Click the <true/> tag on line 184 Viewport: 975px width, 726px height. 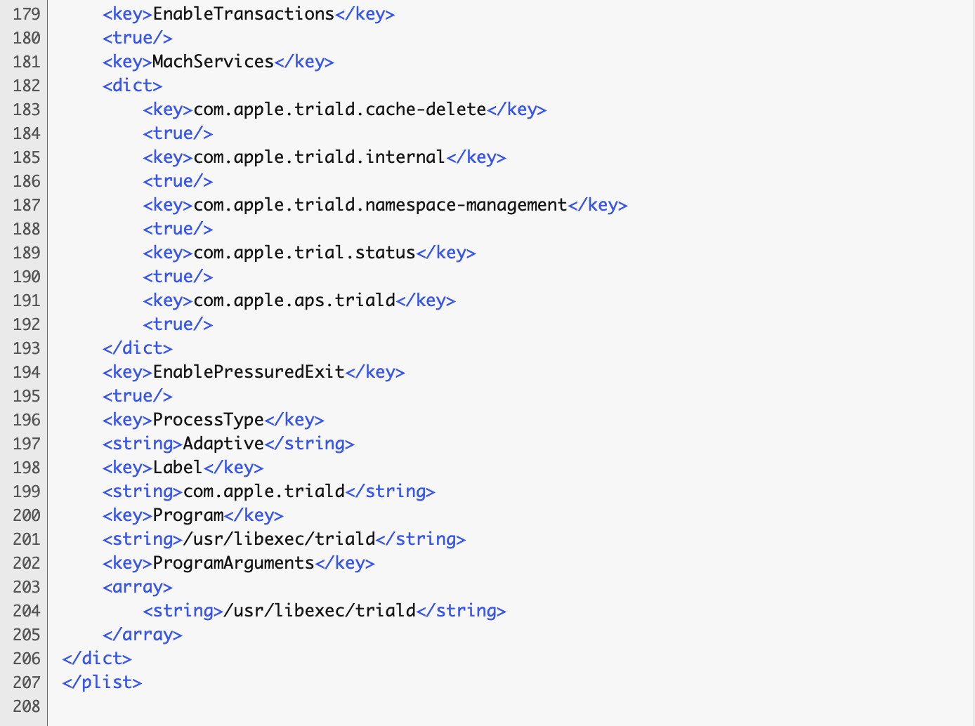178,133
